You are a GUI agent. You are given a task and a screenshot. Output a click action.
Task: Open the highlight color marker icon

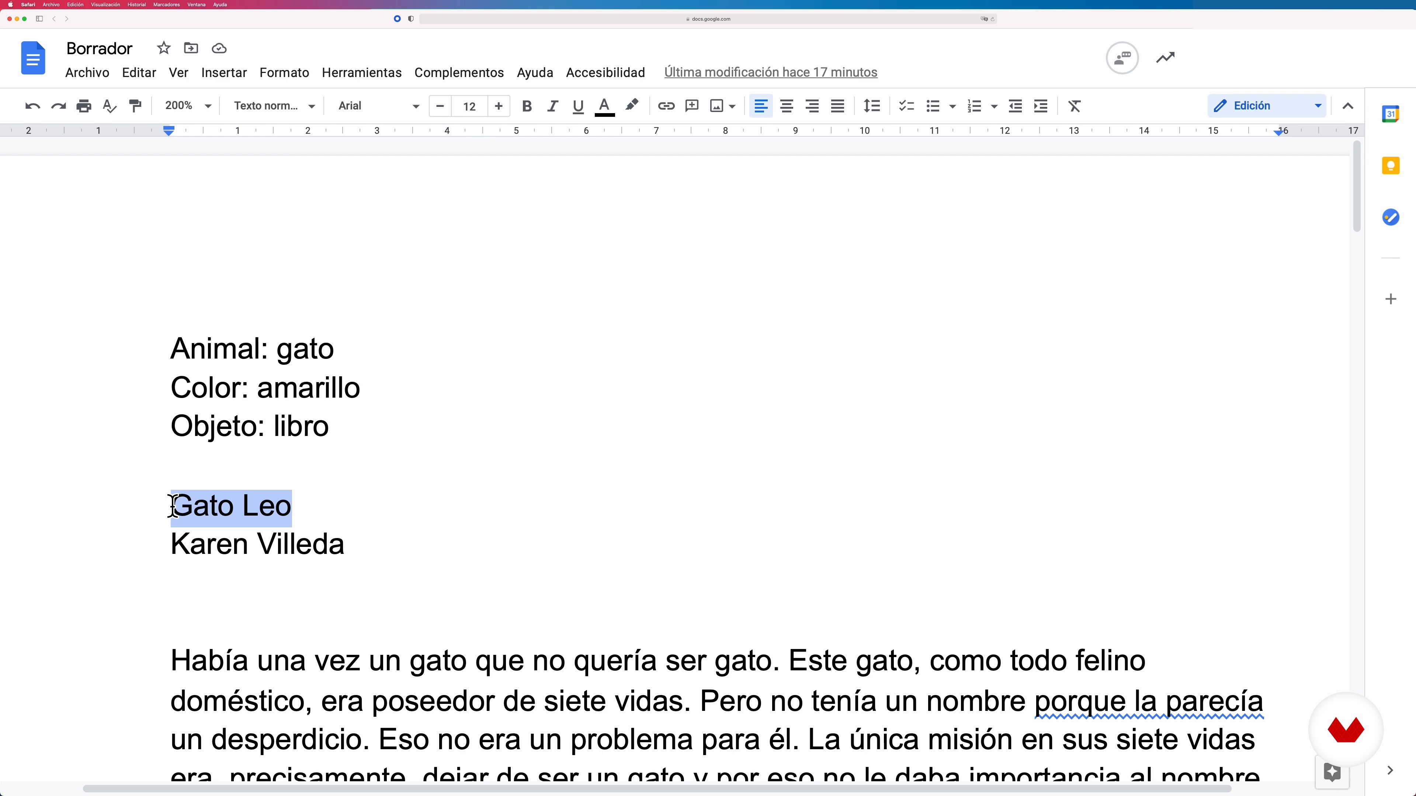coord(632,105)
